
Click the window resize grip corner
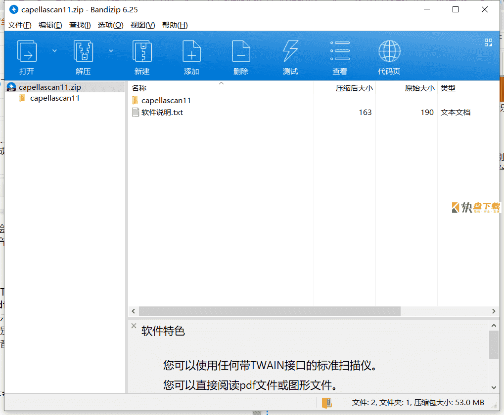495,406
